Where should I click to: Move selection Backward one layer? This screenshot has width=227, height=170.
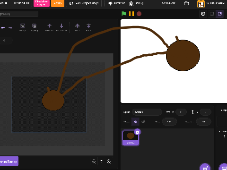(61, 27)
